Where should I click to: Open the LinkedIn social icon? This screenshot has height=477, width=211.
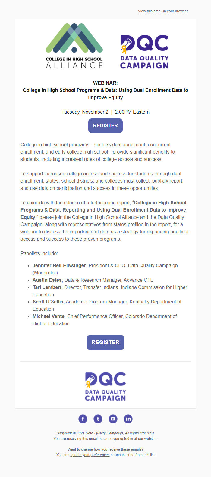pyautogui.click(x=128, y=419)
